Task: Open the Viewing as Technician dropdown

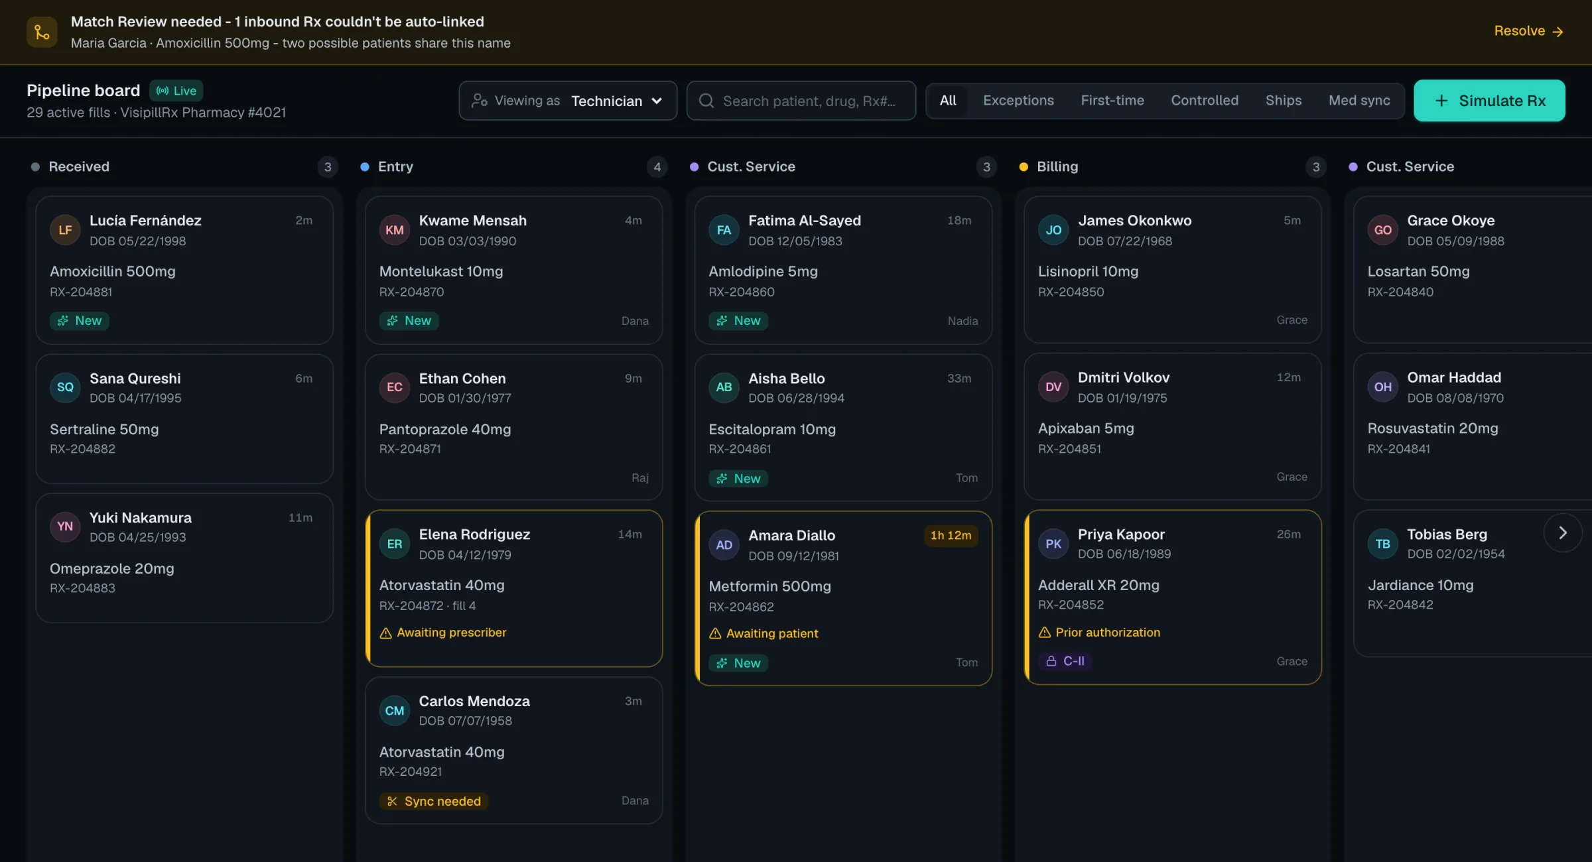Action: coord(568,101)
